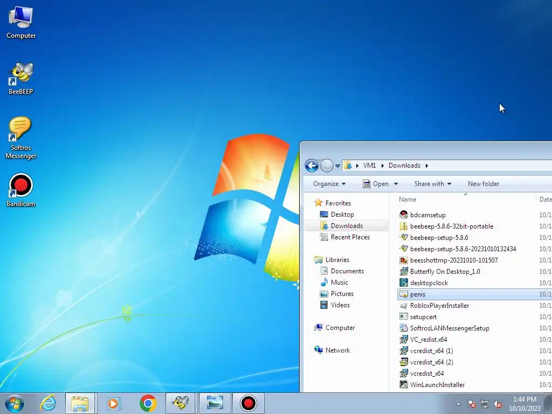552x414 pixels.
Task: Select the Softros Messenger desktop shortcut
Action: pyautogui.click(x=21, y=138)
